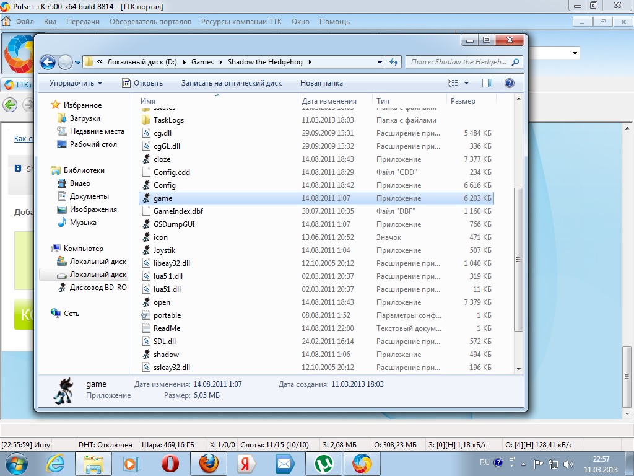Open Firefox from the taskbar
The height and width of the screenshot is (476, 634).
[x=209, y=463]
